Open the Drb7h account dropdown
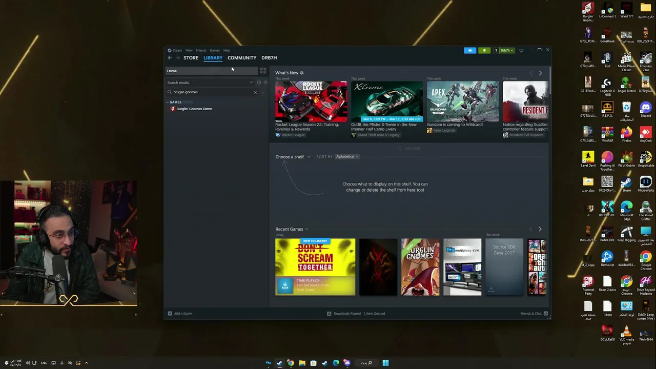The image size is (656, 369). click(506, 50)
